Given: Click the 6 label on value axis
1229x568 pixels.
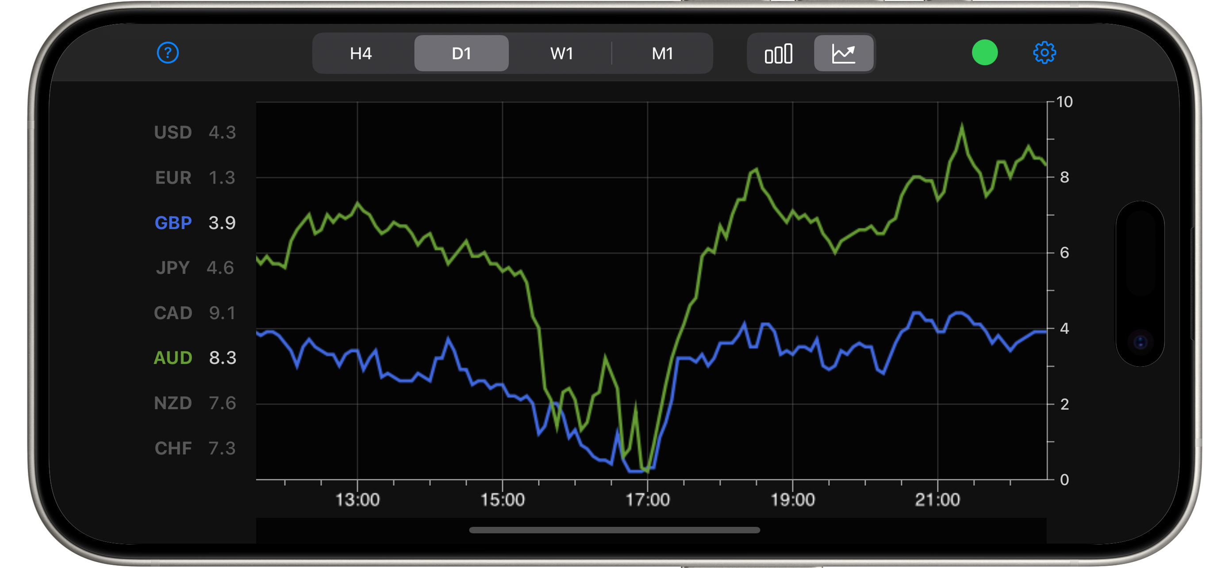Looking at the screenshot, I should pos(1064,253).
